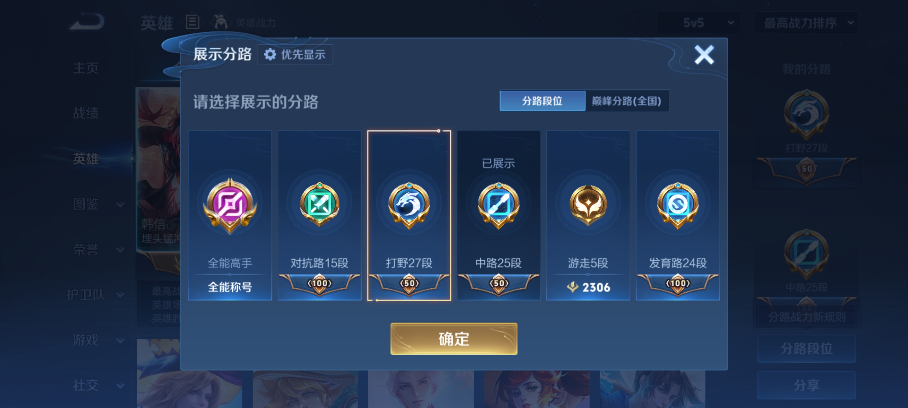
Task: Click the 分享 share button
Action: 806,385
